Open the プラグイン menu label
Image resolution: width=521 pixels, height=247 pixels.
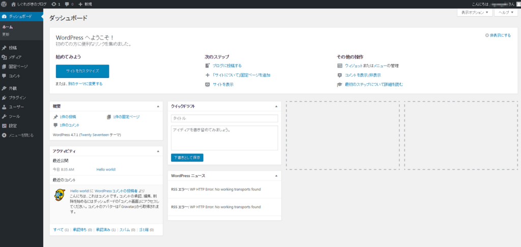(18, 98)
